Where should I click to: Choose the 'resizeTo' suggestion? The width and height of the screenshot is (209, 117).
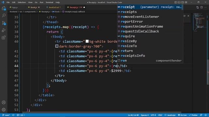150,46
